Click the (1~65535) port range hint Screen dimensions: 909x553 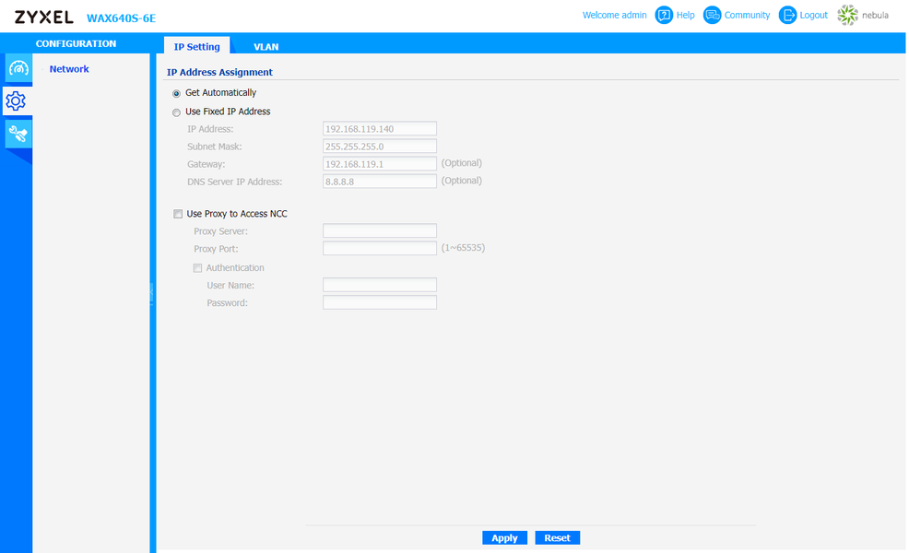[463, 248]
